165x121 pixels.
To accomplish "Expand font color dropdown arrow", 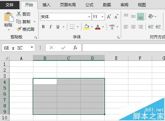I will click(103, 27).
